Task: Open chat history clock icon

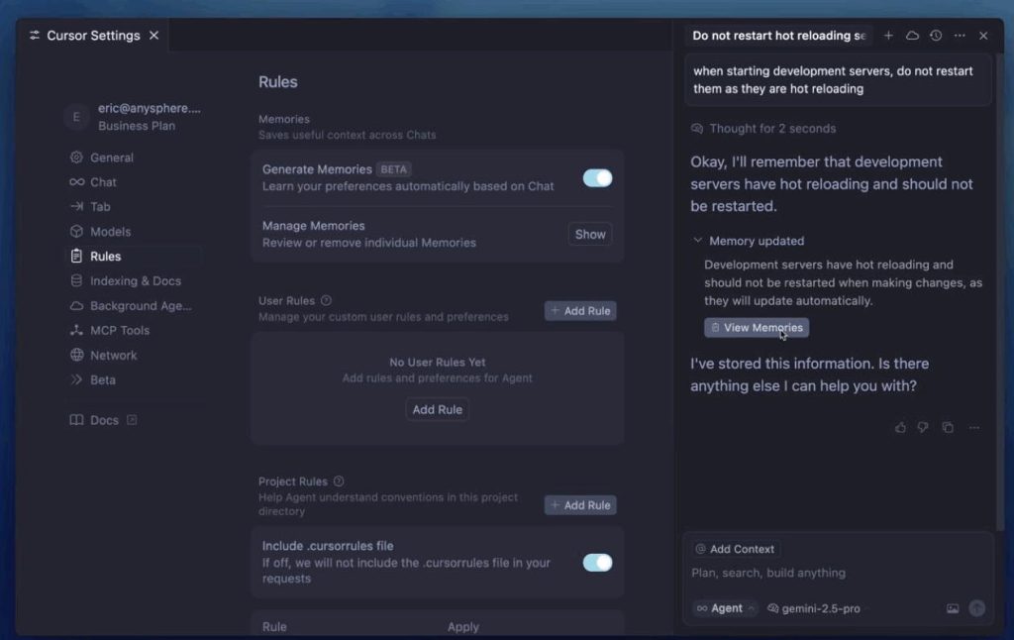Action: click(x=936, y=36)
